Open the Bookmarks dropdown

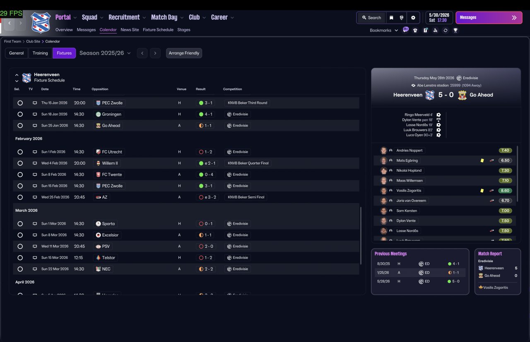[384, 30]
